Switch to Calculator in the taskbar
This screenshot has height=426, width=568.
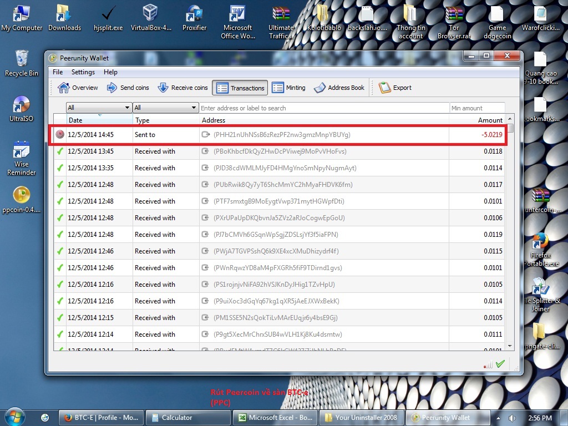click(x=188, y=418)
